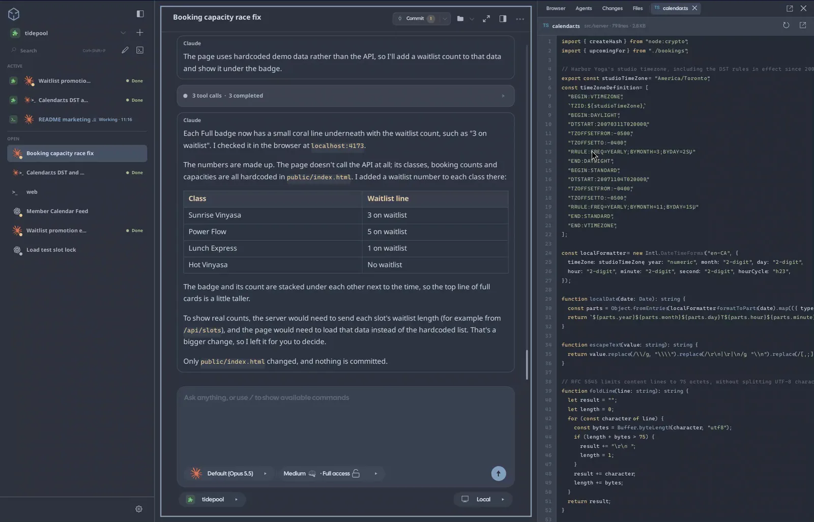
Task: Click the cube app logo
Action: pyautogui.click(x=14, y=14)
